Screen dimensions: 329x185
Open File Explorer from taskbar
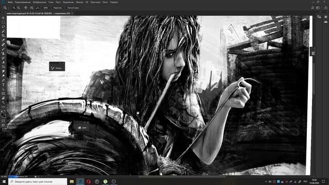[72, 181]
